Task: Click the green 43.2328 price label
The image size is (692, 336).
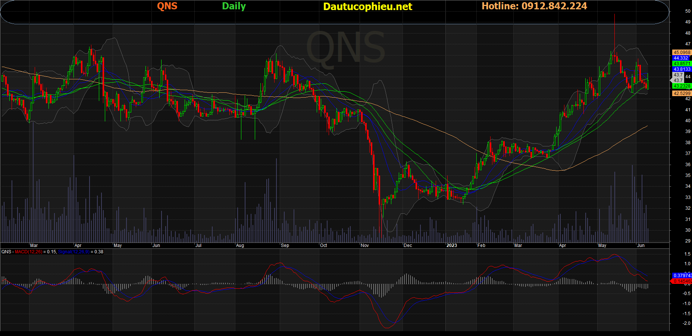Action: pyautogui.click(x=682, y=86)
